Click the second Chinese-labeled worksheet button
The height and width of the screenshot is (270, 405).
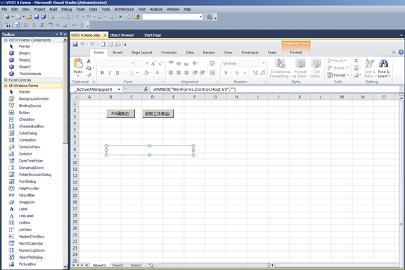157,114
